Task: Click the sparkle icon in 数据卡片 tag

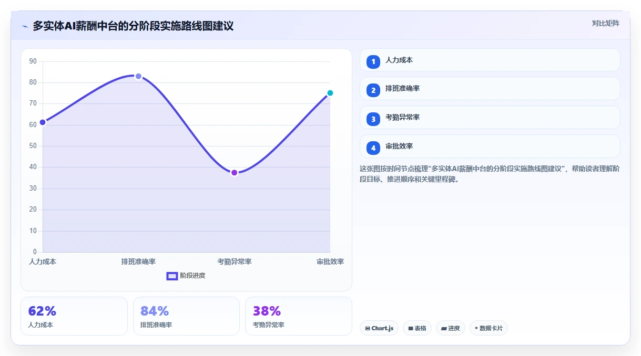Action: [x=476, y=328]
